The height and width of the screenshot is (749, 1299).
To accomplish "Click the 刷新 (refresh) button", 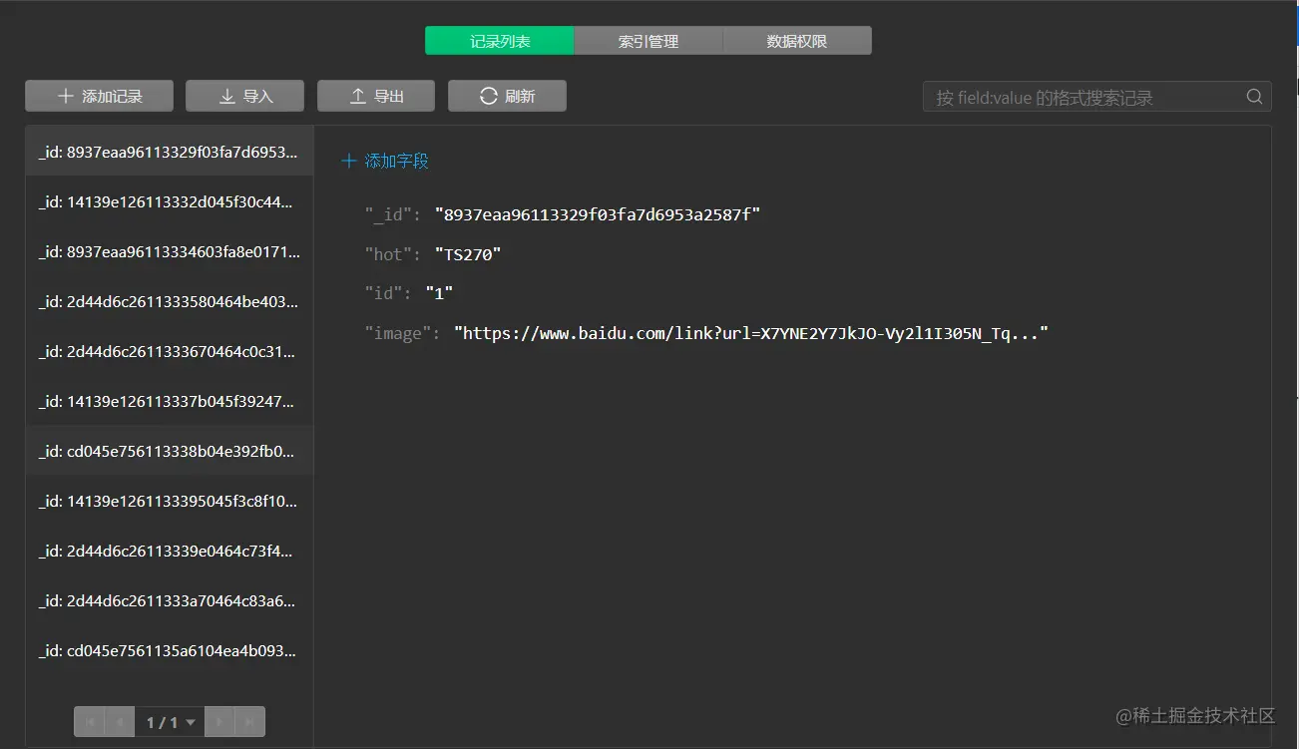I will [x=507, y=97].
